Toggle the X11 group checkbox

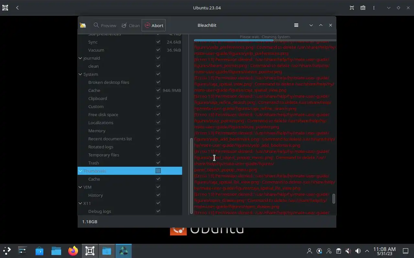coord(158,203)
